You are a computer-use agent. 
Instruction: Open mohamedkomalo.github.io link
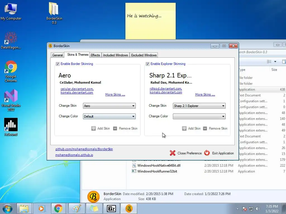coord(74,155)
